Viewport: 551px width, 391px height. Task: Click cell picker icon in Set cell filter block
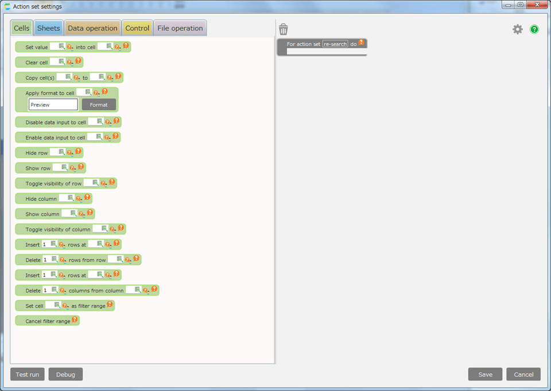(x=57, y=305)
